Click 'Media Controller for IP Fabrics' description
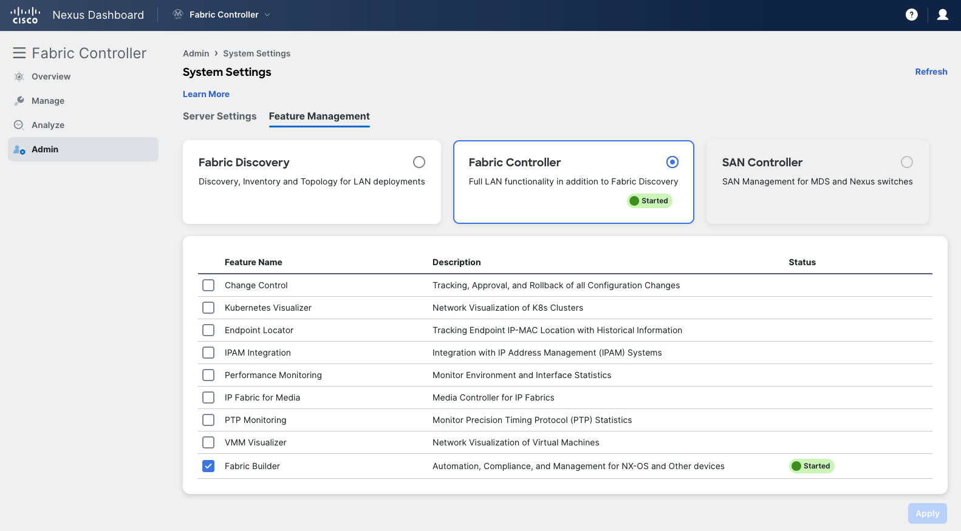The width and height of the screenshot is (961, 531). click(x=493, y=397)
